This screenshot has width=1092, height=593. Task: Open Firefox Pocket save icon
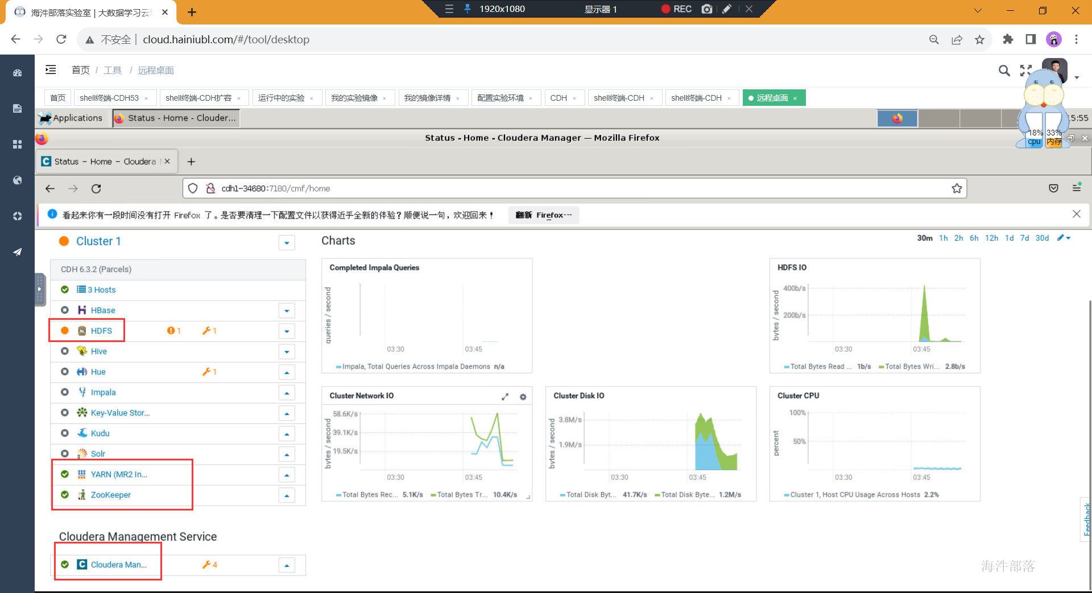coord(1053,188)
